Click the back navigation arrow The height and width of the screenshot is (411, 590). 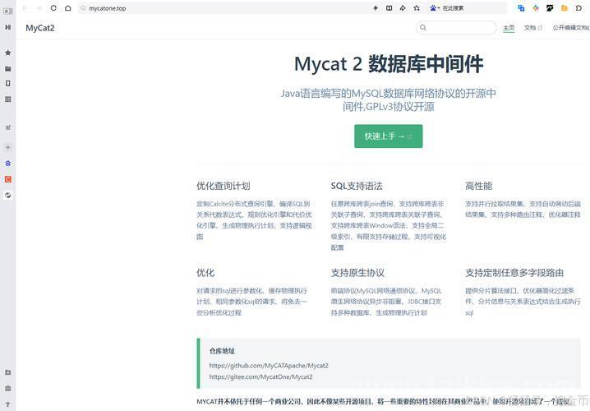(25, 8)
